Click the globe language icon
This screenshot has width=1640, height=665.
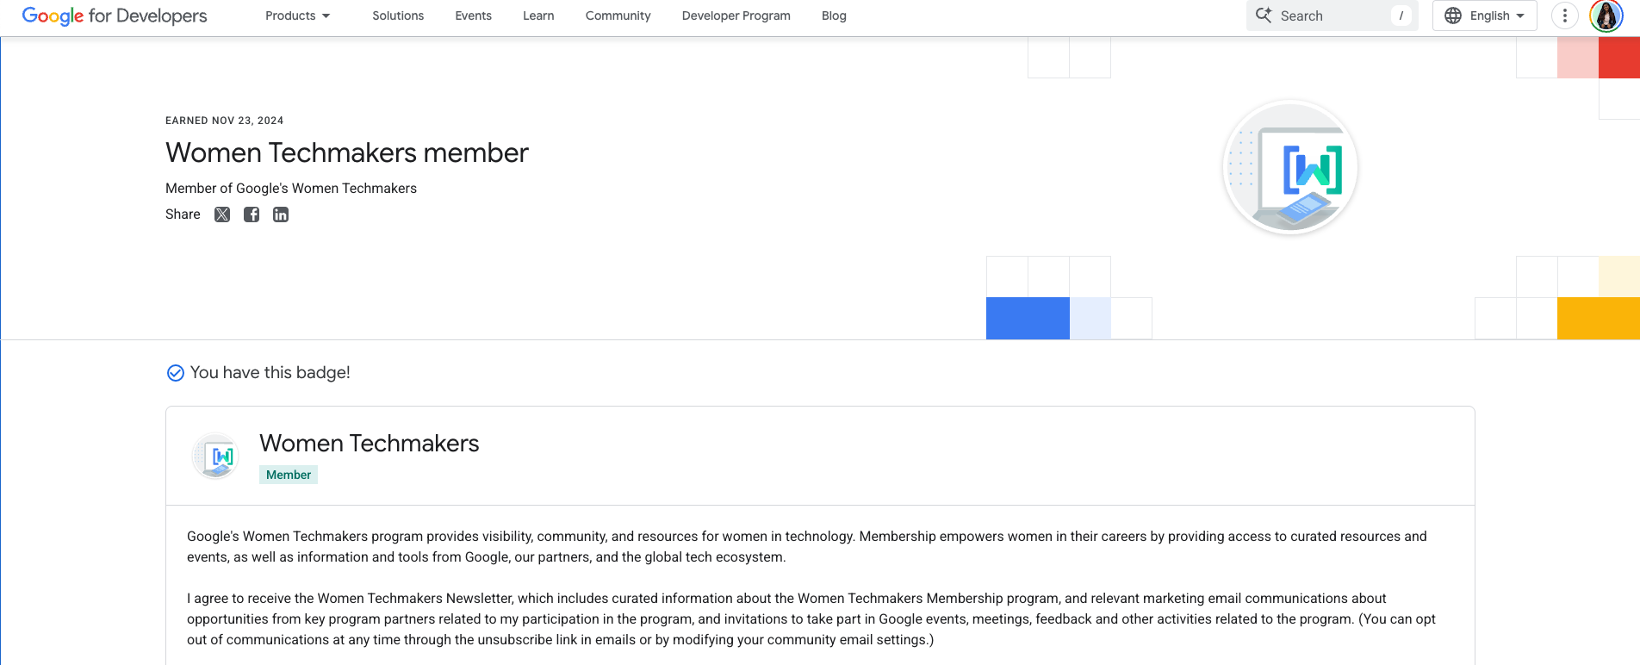[x=1453, y=16]
